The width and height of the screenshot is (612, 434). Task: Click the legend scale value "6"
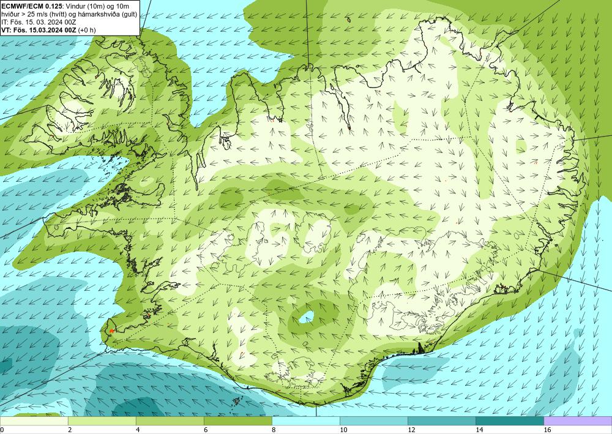[206, 430]
